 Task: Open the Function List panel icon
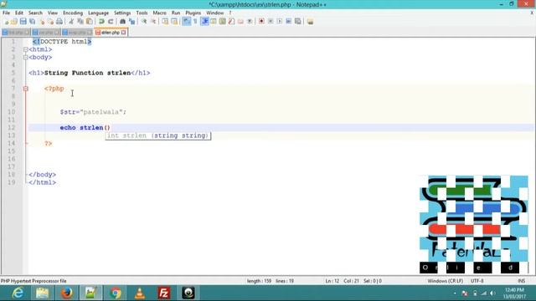click(231, 22)
